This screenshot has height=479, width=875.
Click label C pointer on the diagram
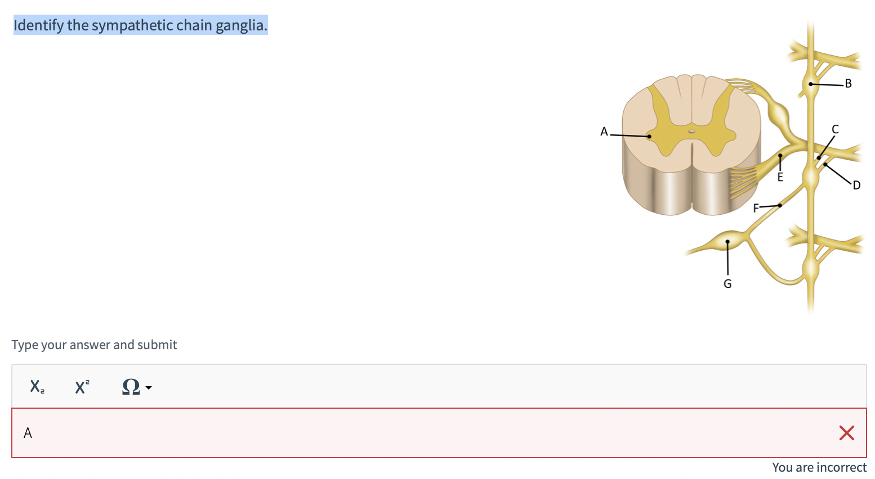pyautogui.click(x=834, y=129)
